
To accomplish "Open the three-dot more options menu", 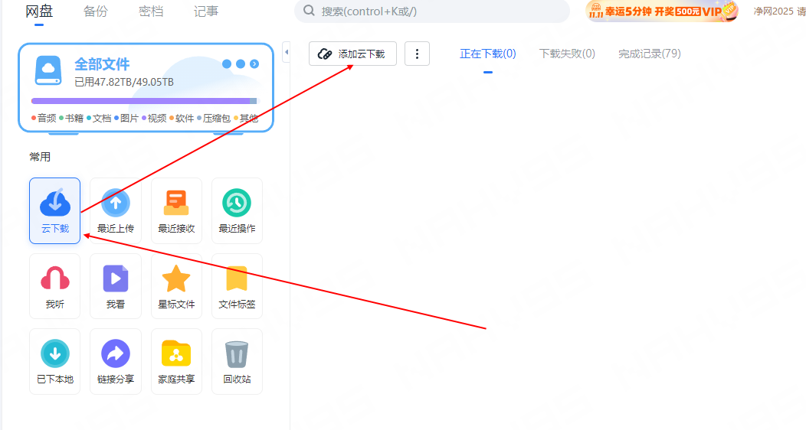I will [417, 54].
